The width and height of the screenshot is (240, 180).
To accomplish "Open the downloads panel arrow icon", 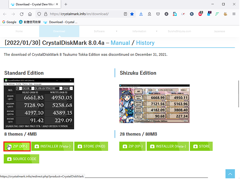I will (x=141, y=14).
